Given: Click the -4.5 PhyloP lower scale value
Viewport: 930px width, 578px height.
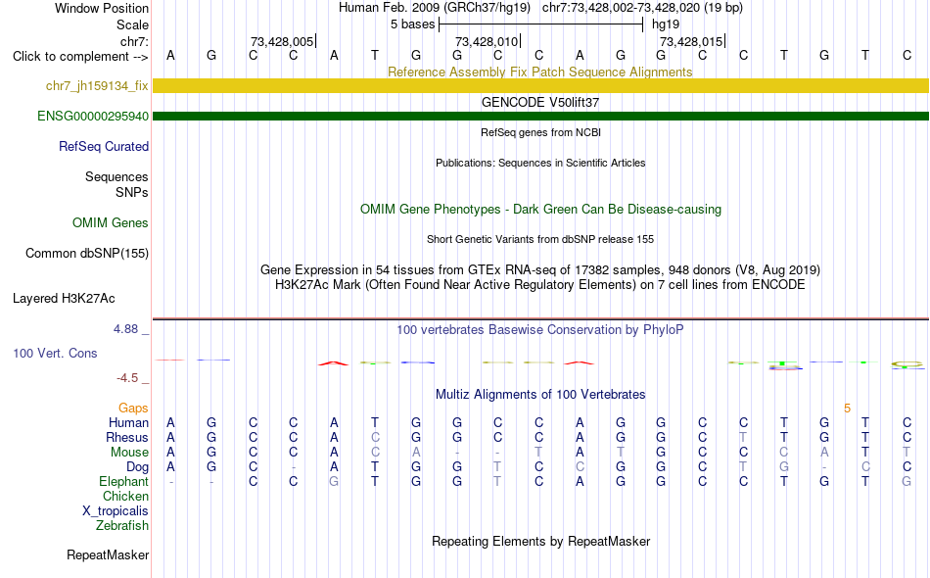Looking at the screenshot, I should 127,377.
